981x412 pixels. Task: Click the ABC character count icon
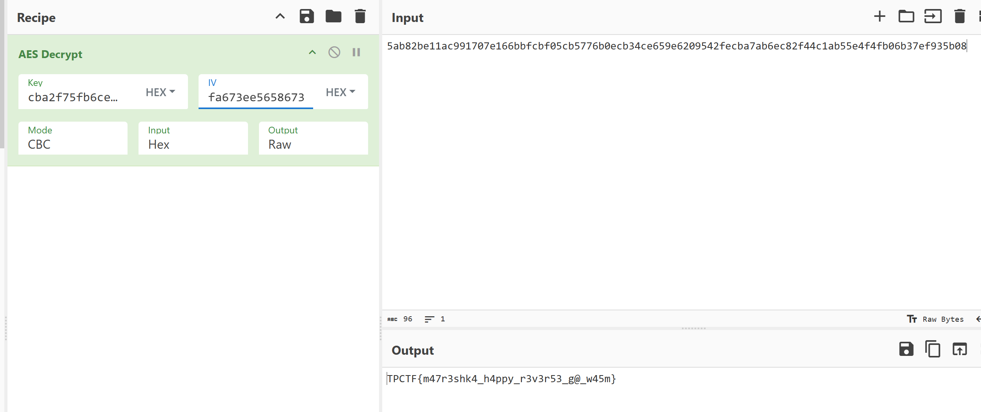[x=392, y=319]
